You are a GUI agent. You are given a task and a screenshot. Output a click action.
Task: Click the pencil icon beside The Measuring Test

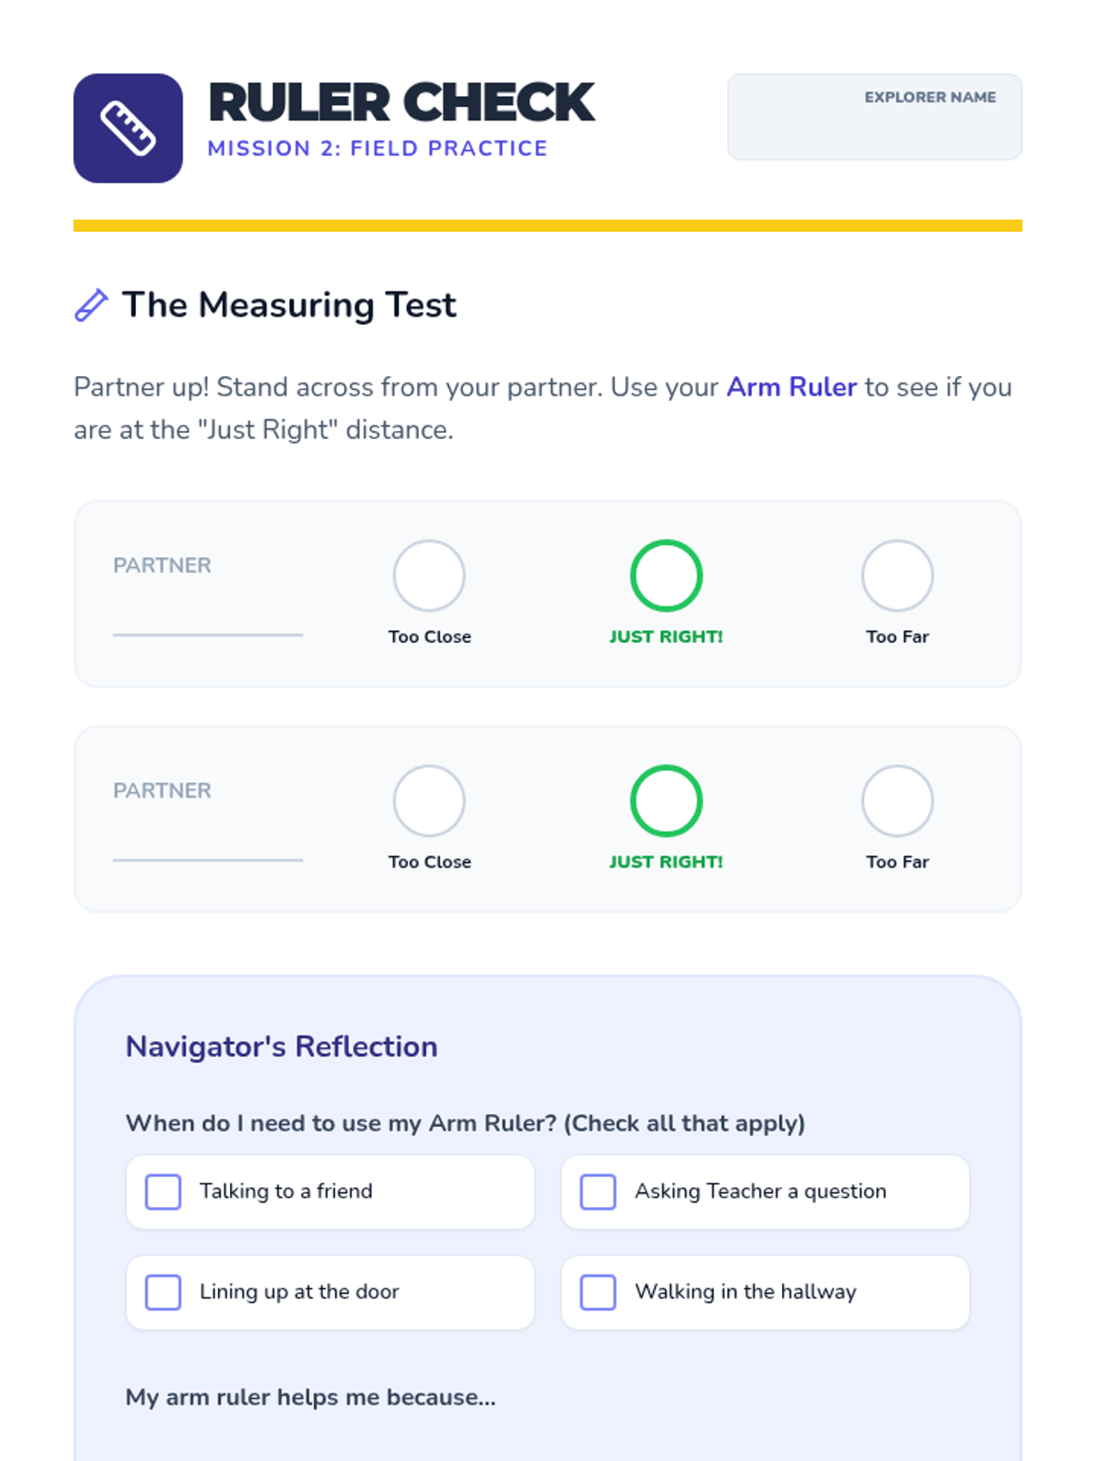click(x=91, y=305)
